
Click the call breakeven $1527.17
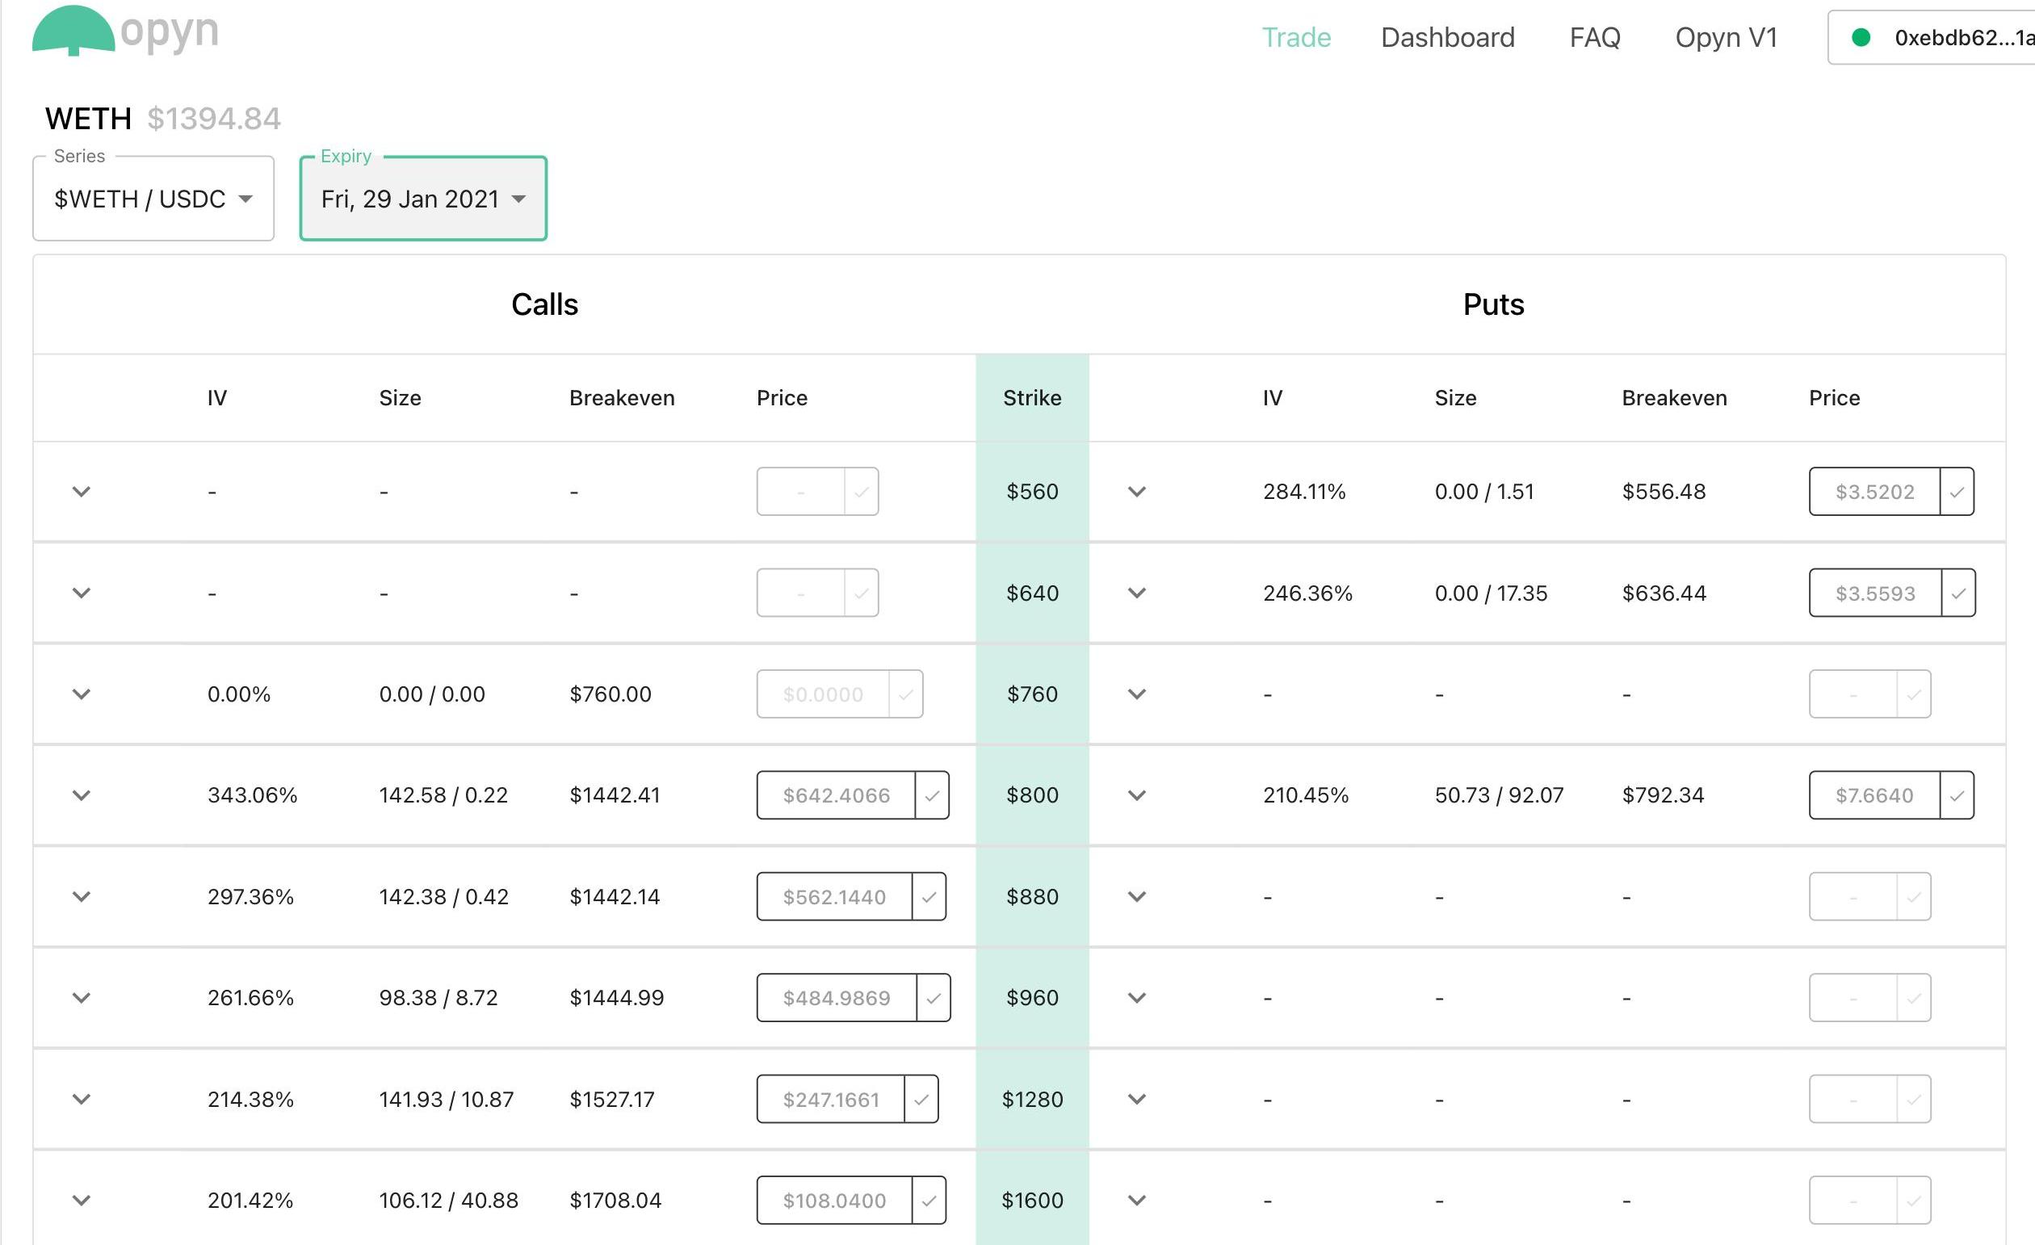[612, 1099]
